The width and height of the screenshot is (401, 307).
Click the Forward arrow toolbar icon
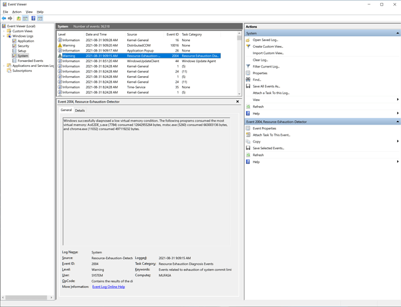[x=10, y=18]
